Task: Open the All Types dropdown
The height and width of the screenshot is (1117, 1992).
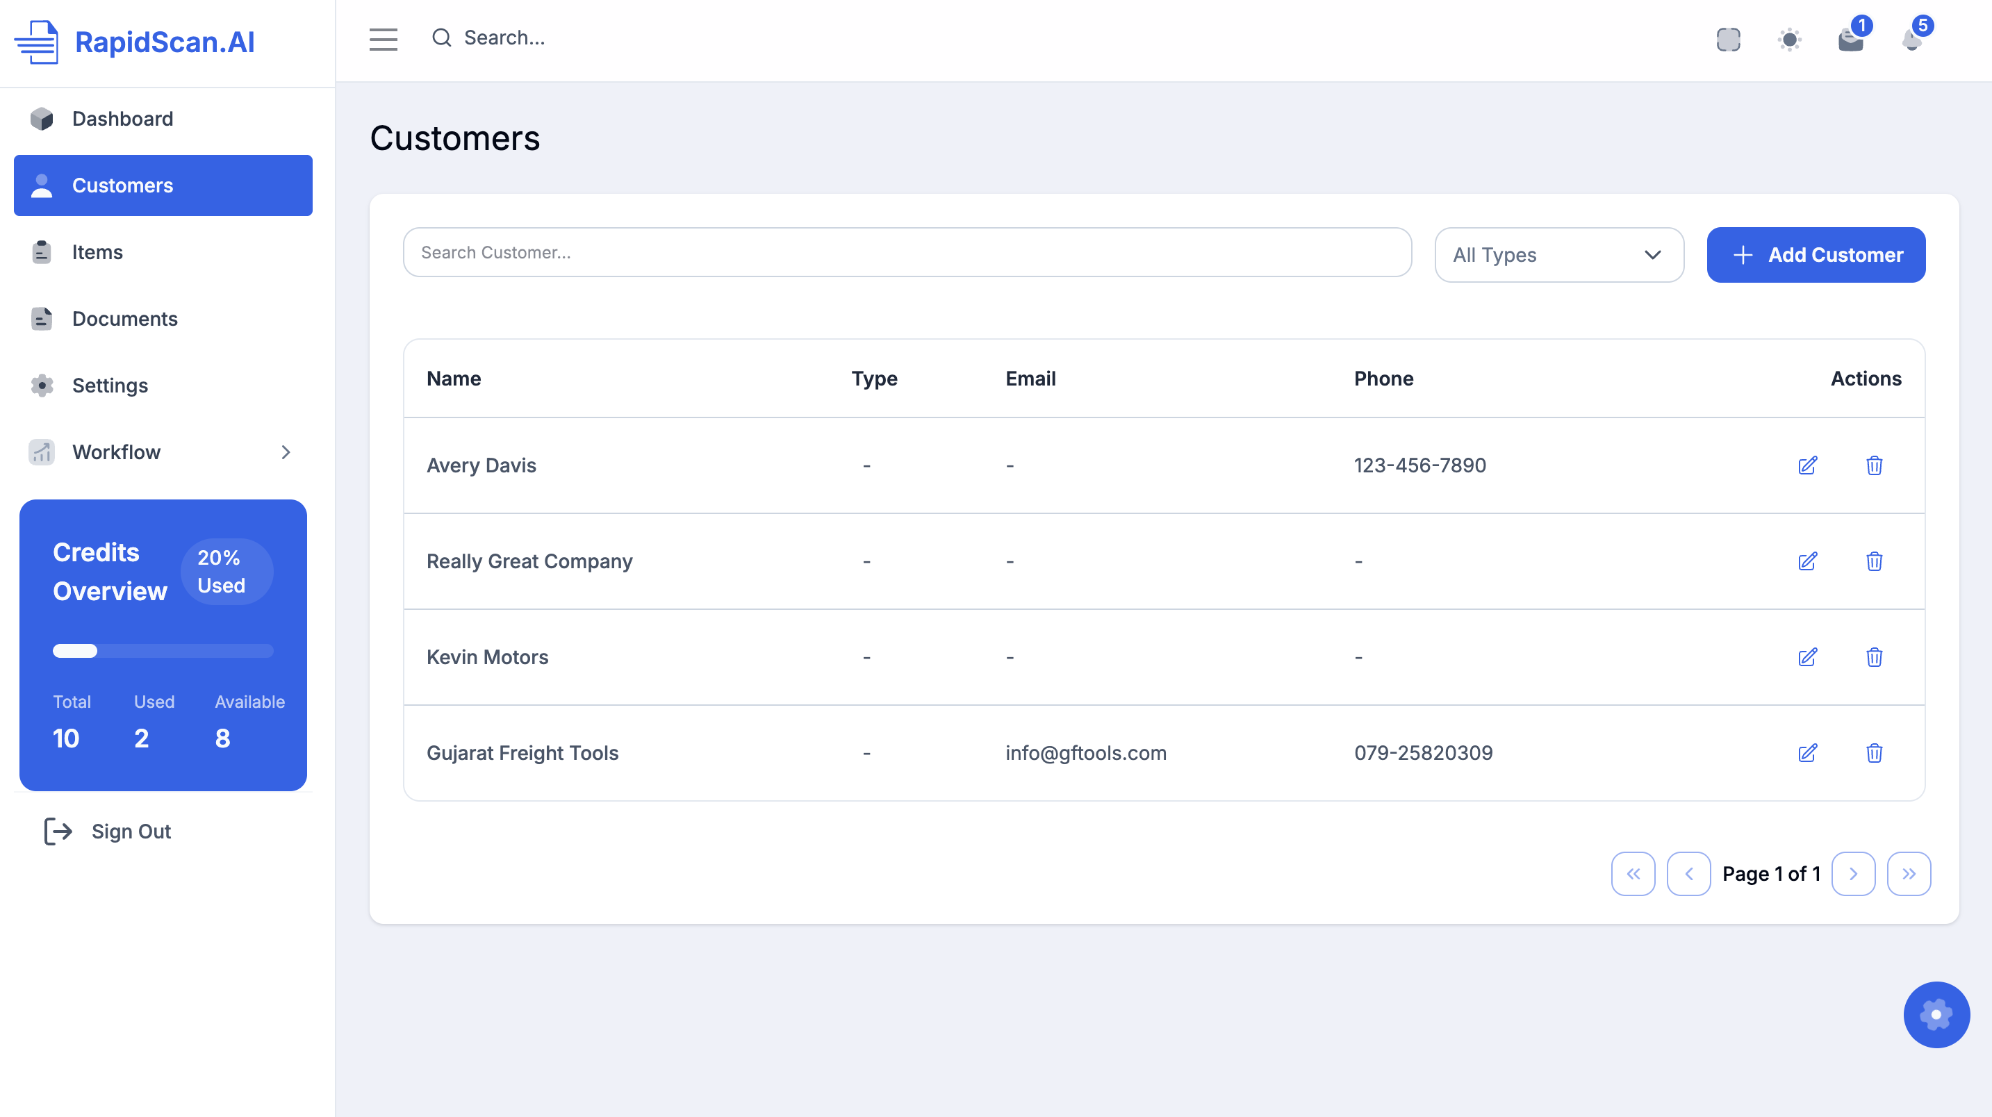Action: pos(1558,255)
